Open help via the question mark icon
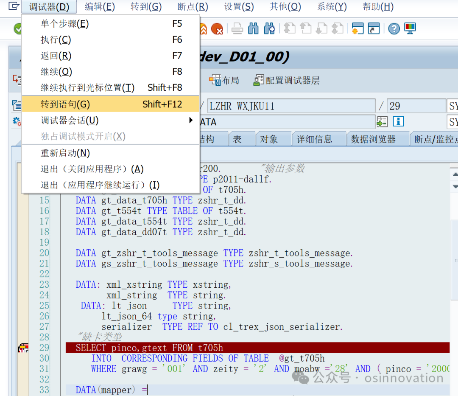Viewport: 458px width, 396px height. [394, 28]
